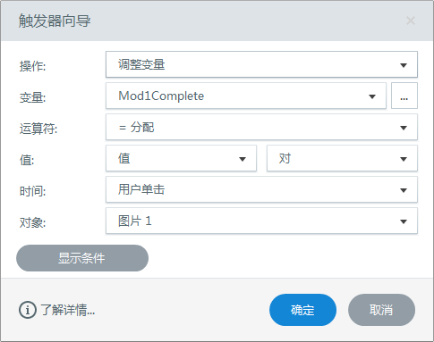
Task: Open the 值 type dropdown
Action: click(181, 158)
